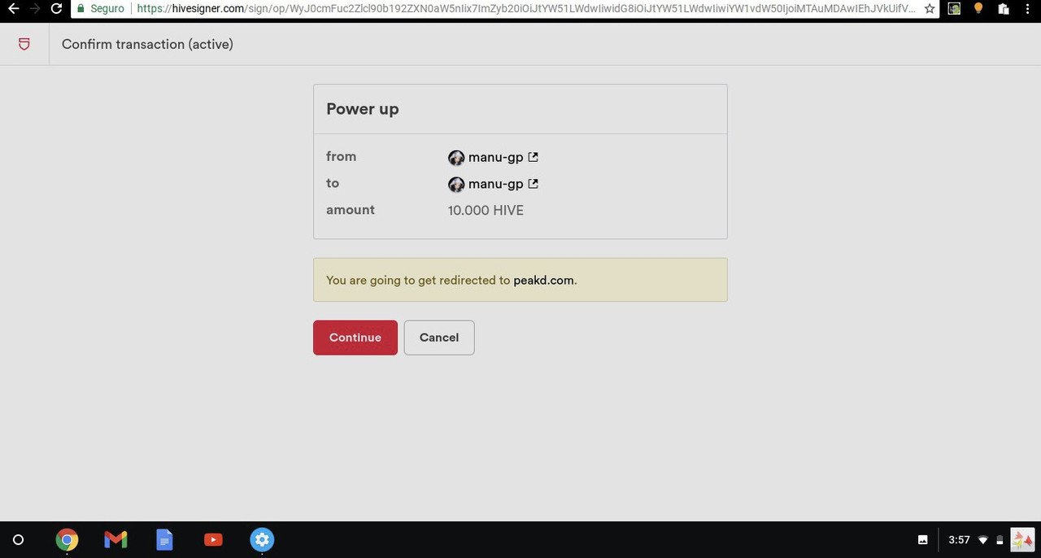1041x558 pixels.
Task: Click the green secure padlock icon
Action: tap(81, 9)
